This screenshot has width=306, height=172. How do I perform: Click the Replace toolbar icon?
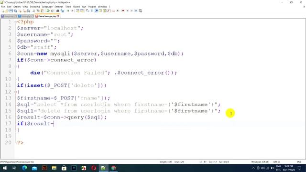point(62,11)
